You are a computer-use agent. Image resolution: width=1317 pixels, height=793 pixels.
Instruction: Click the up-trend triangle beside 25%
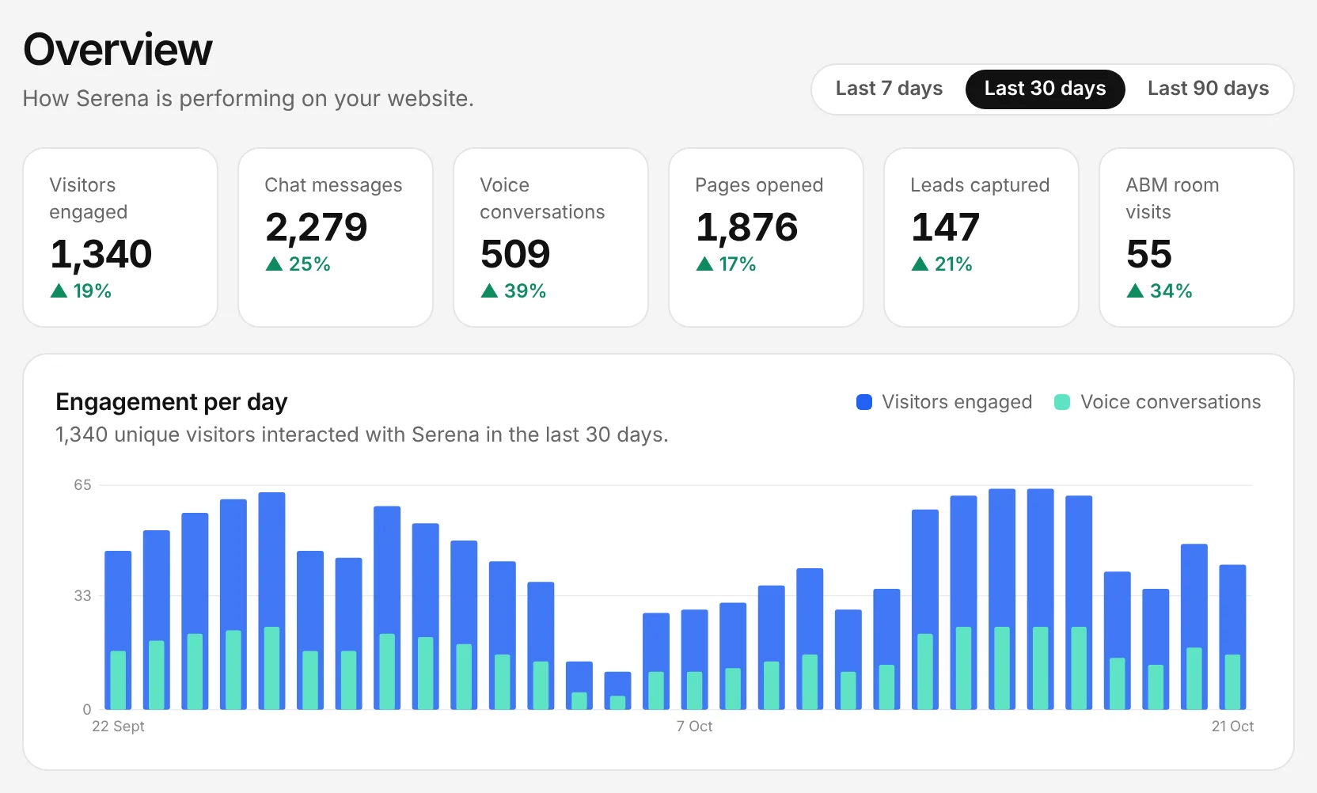(x=274, y=264)
